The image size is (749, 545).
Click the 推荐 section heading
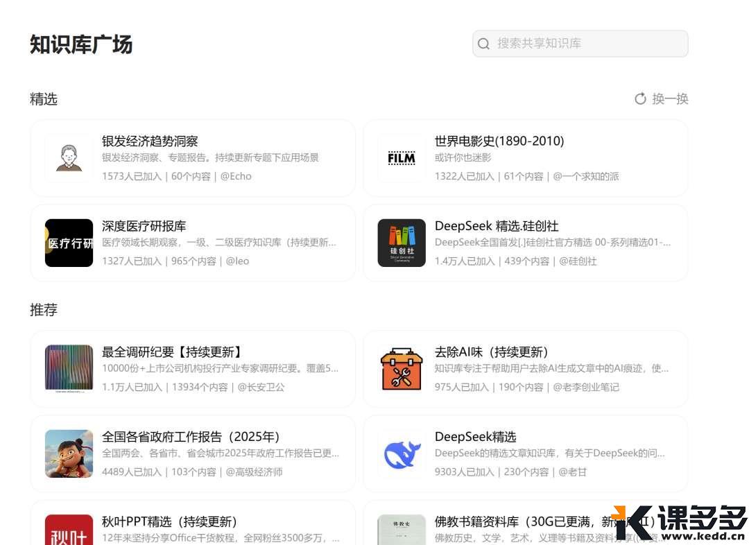pos(44,309)
